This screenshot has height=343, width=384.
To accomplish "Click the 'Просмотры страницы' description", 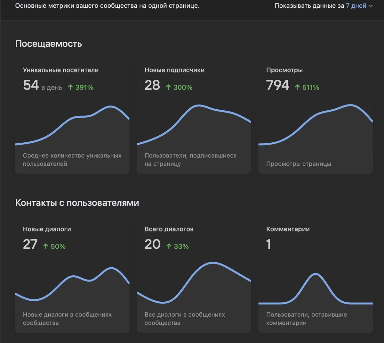I will [299, 164].
